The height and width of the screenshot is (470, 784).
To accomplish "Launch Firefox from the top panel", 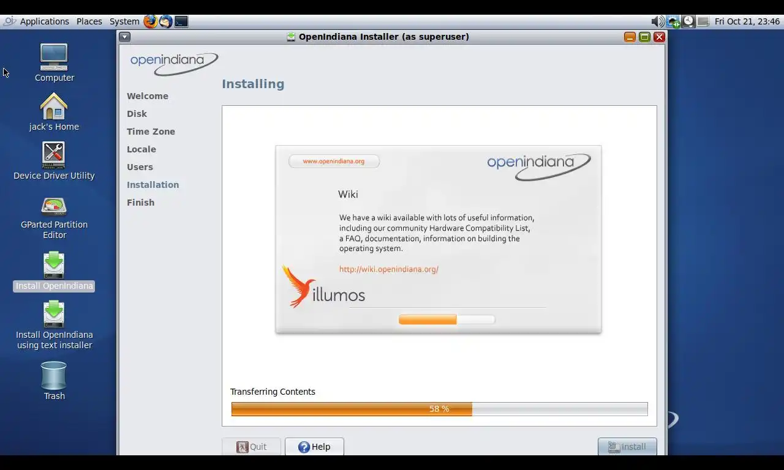I will [151, 21].
